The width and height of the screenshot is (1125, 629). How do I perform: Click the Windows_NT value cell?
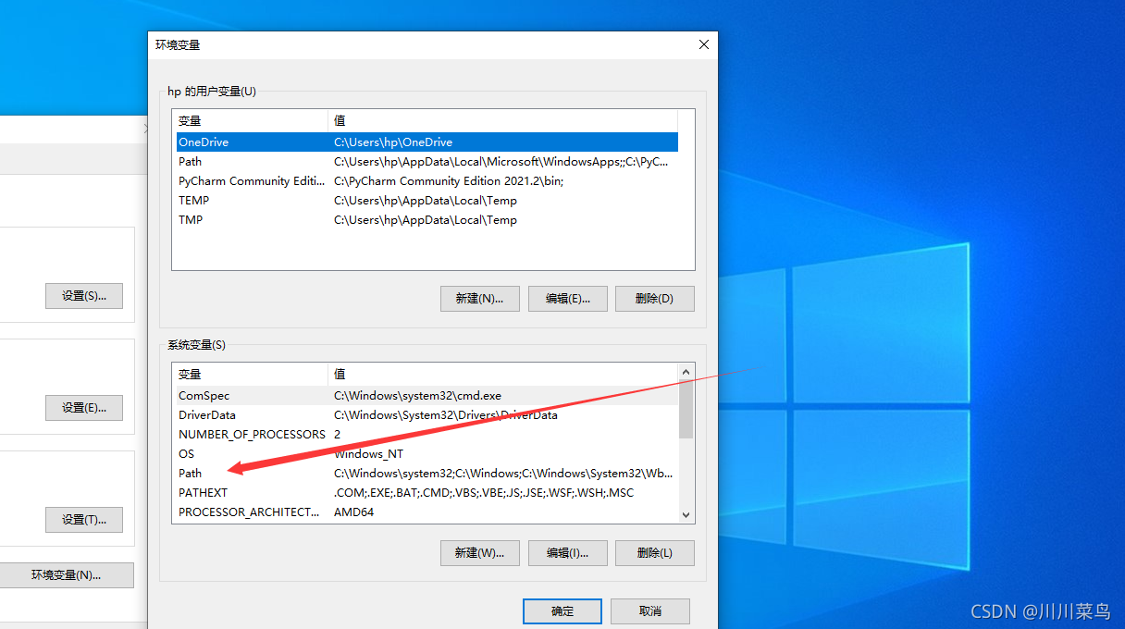(368, 454)
